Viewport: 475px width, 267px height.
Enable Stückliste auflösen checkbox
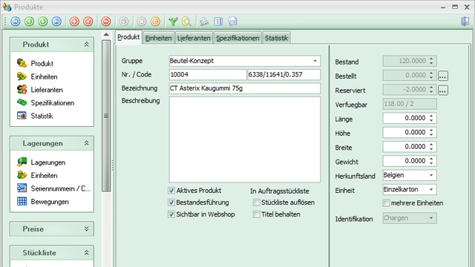[x=256, y=202]
